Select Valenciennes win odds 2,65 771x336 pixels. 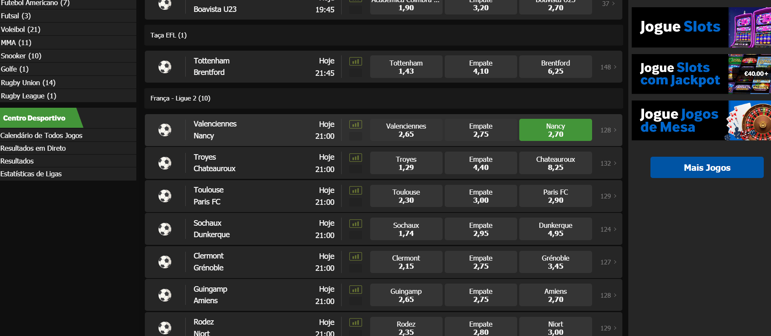[x=406, y=130]
